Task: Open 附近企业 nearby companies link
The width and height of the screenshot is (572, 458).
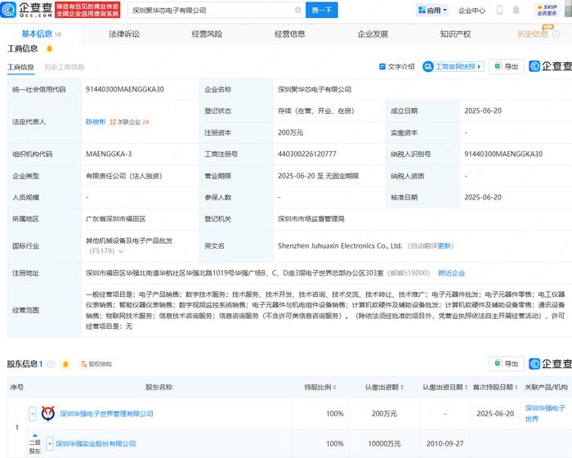Action: [452, 273]
